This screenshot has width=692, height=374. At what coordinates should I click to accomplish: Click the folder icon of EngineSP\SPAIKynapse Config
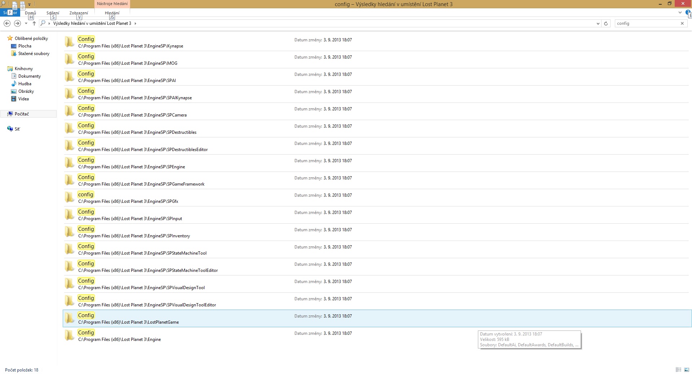(69, 94)
